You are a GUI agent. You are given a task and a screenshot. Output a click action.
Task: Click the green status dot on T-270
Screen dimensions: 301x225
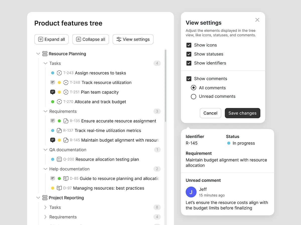pyautogui.click(x=53, y=102)
